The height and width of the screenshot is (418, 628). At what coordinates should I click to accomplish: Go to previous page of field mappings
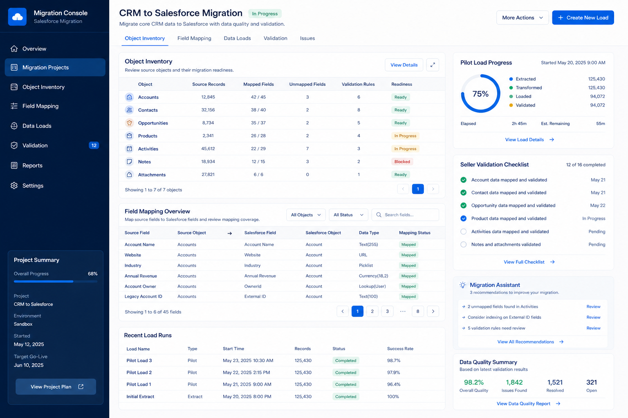coord(343,311)
